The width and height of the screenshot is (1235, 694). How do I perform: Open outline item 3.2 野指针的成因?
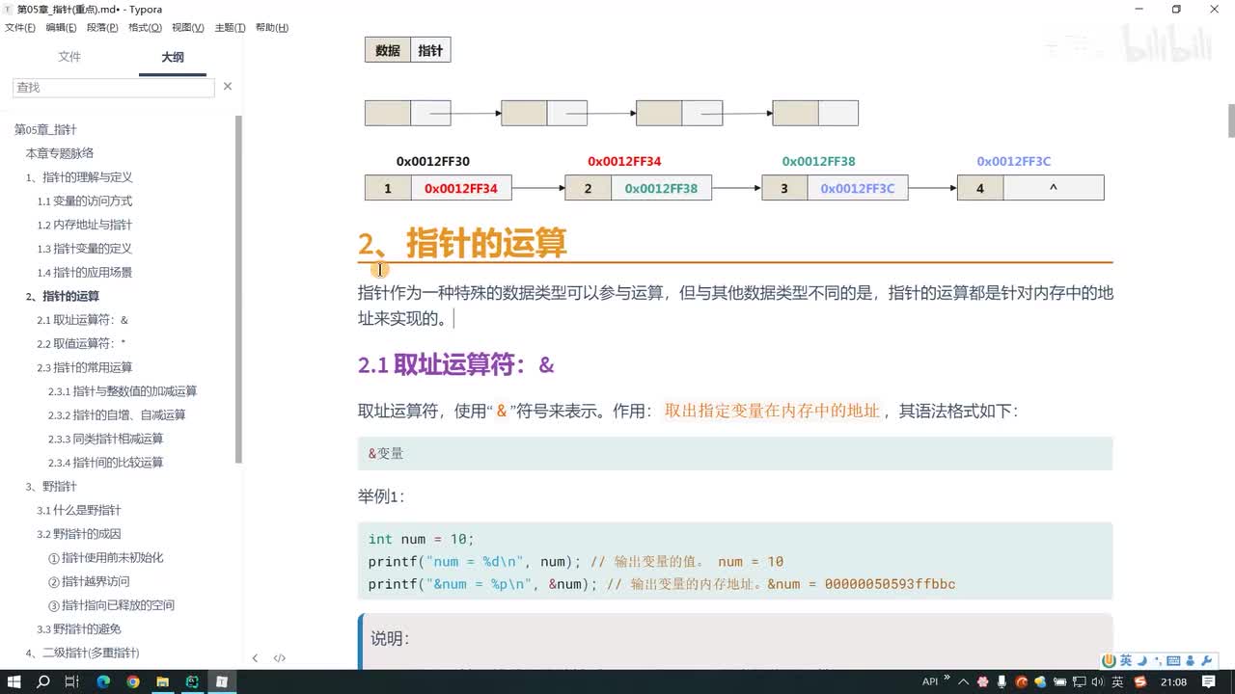(x=79, y=534)
